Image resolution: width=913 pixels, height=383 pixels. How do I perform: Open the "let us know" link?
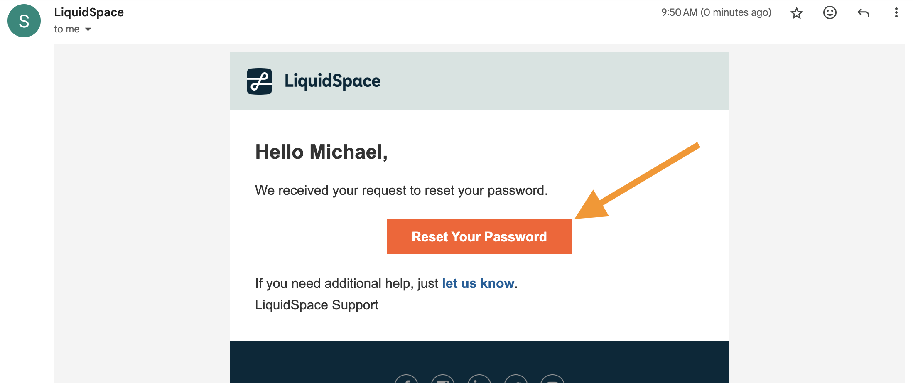click(478, 283)
